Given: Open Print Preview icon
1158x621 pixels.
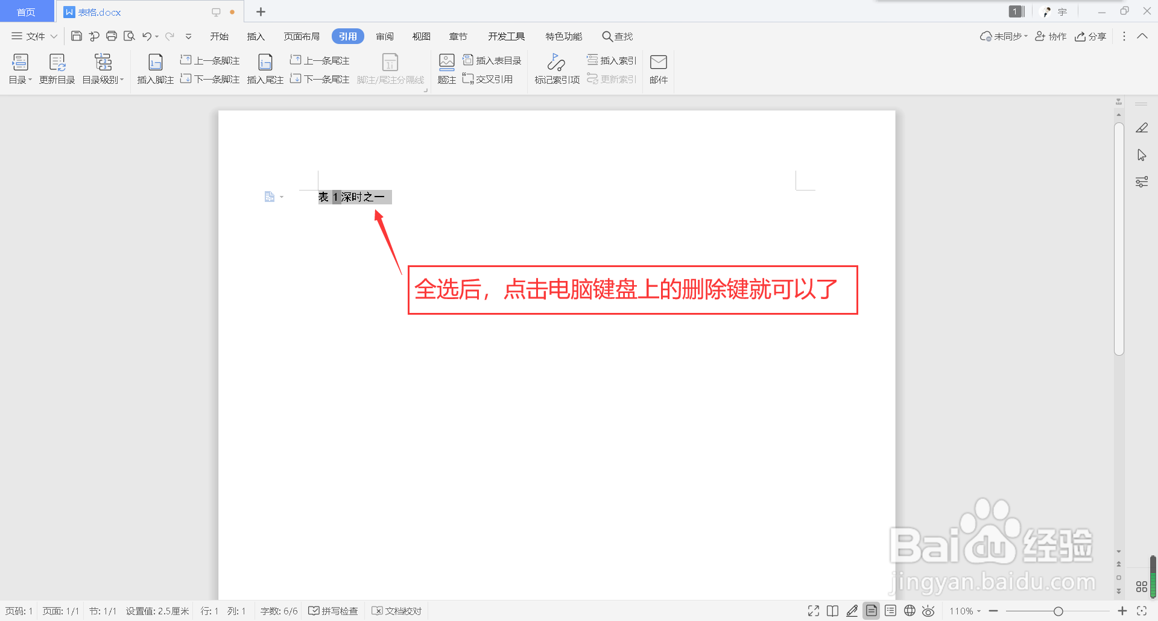Looking at the screenshot, I should click(129, 36).
